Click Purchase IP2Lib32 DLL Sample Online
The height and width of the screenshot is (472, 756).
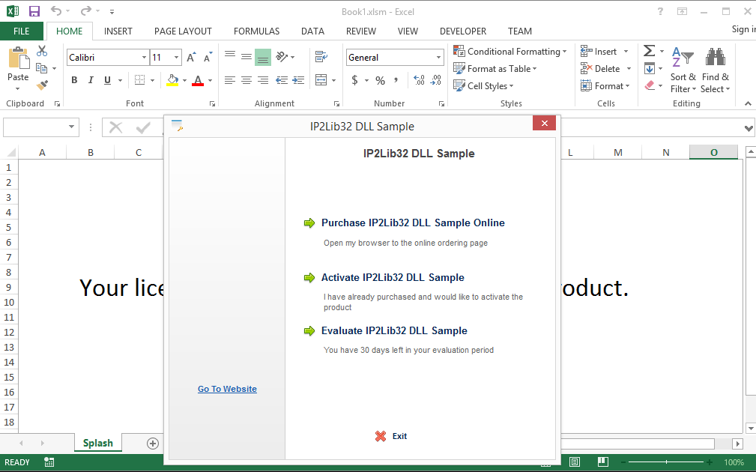413,223
